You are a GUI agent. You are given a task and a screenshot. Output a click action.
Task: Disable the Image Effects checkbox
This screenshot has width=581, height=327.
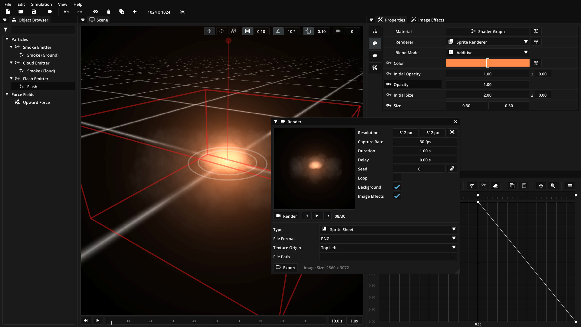(x=397, y=196)
